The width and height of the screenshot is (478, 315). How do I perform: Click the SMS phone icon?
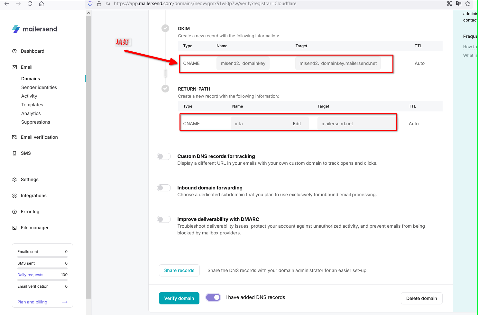point(14,153)
